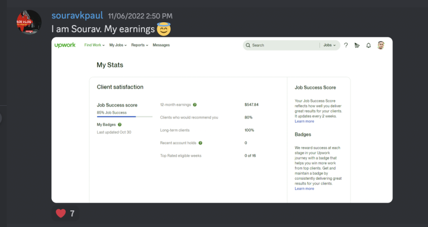Click the Top Rated eligible weeks label
428x227 pixels.
pos(181,156)
